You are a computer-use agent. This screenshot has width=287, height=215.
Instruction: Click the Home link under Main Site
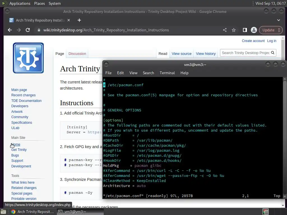[x=16, y=144]
